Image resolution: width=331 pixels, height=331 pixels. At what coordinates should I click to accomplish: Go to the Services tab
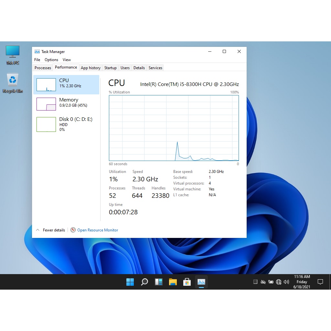click(155, 68)
